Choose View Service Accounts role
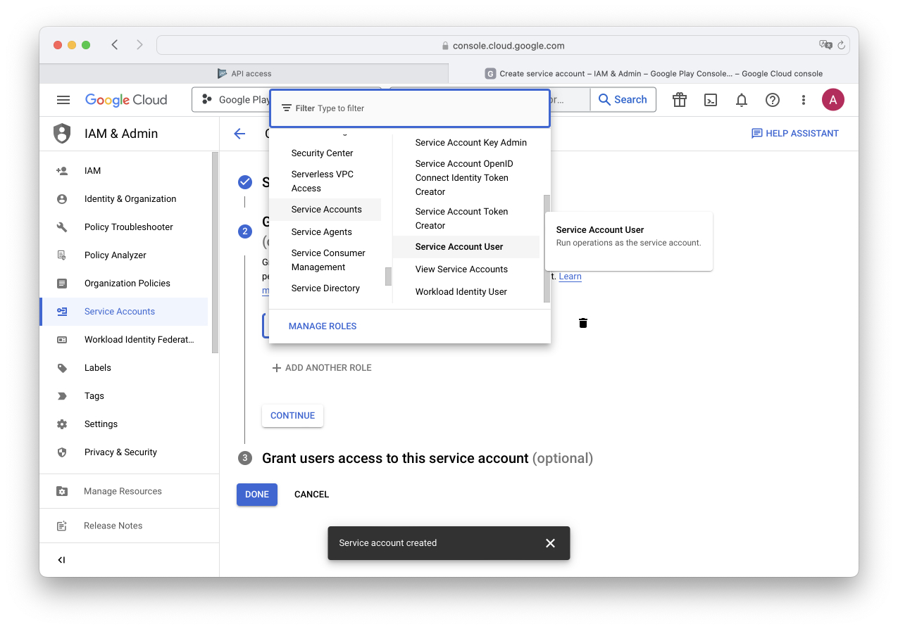898x629 pixels. 466,269
